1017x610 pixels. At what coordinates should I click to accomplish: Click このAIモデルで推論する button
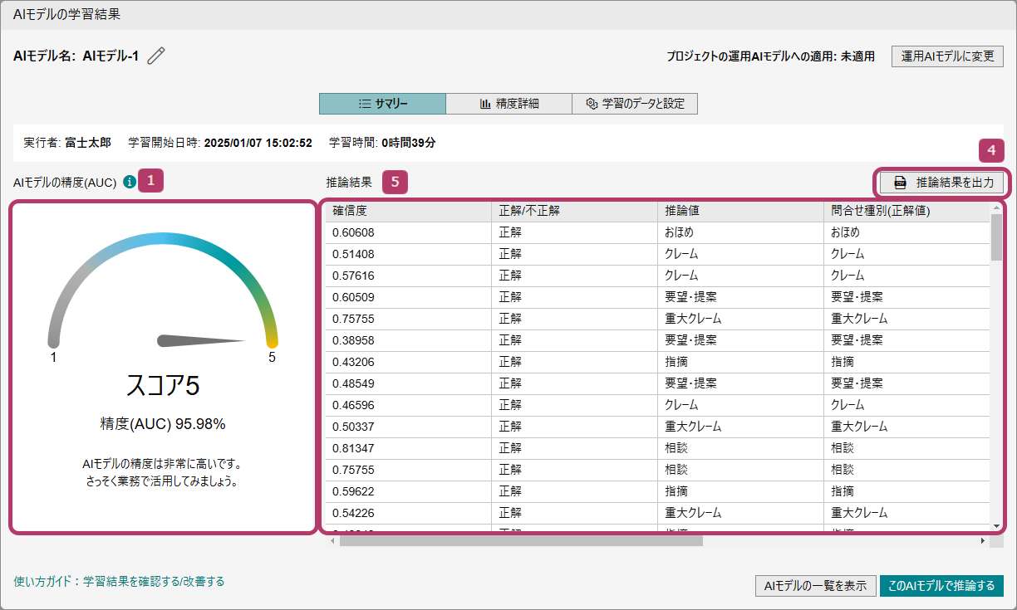tap(941, 586)
